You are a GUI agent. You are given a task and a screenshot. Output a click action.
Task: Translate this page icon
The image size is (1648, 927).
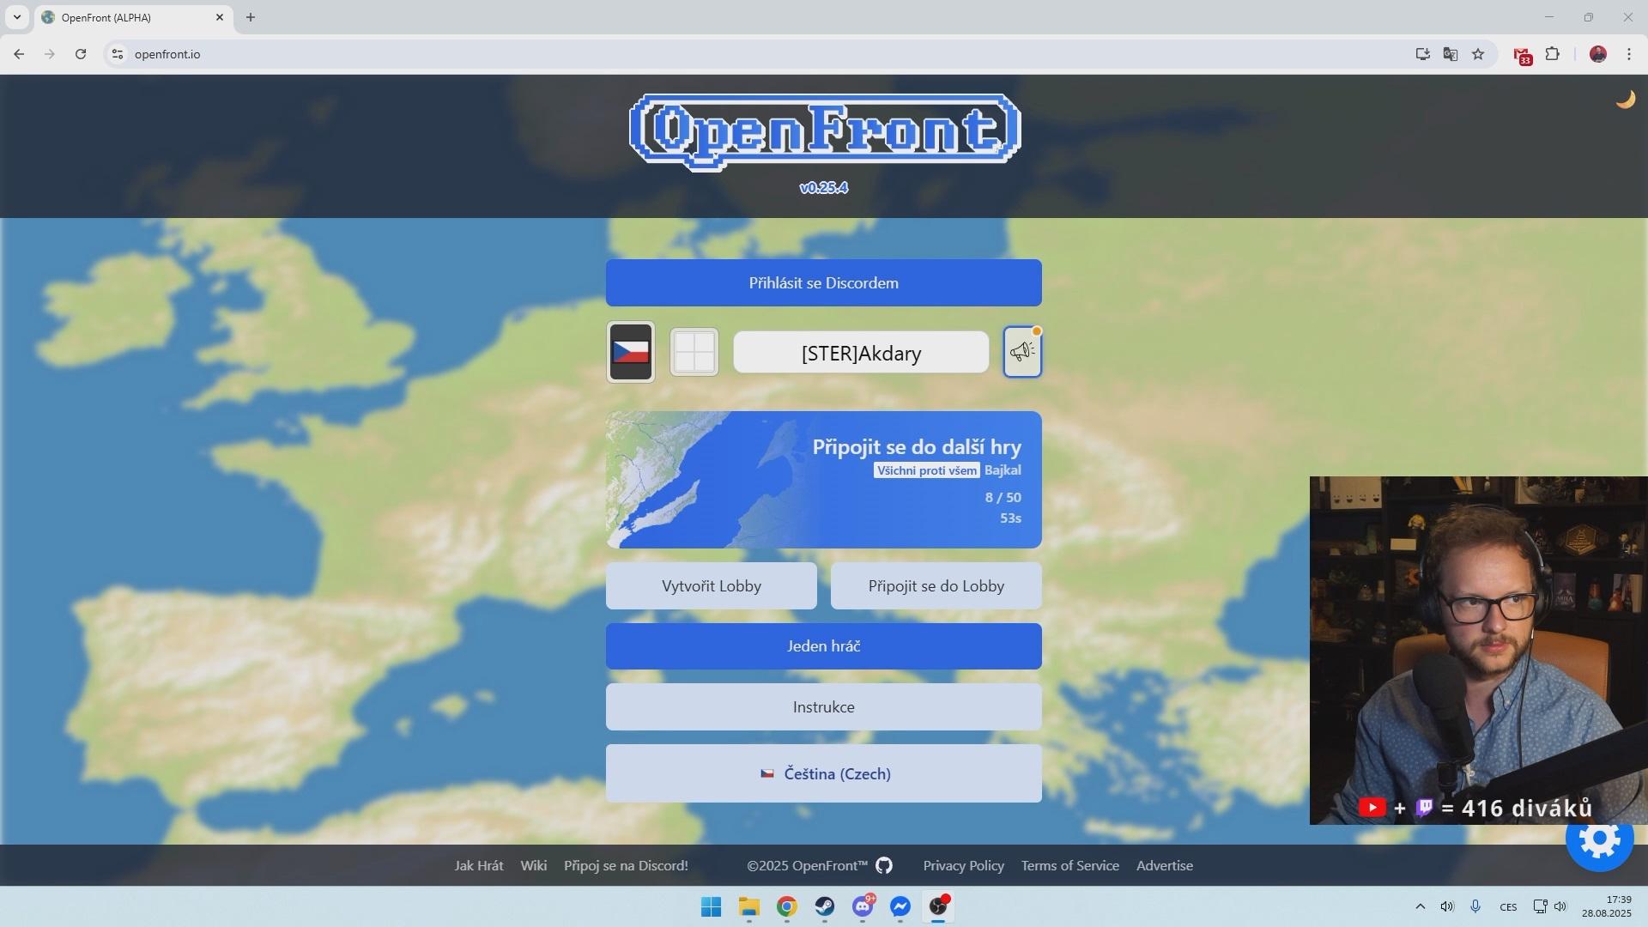1451,54
